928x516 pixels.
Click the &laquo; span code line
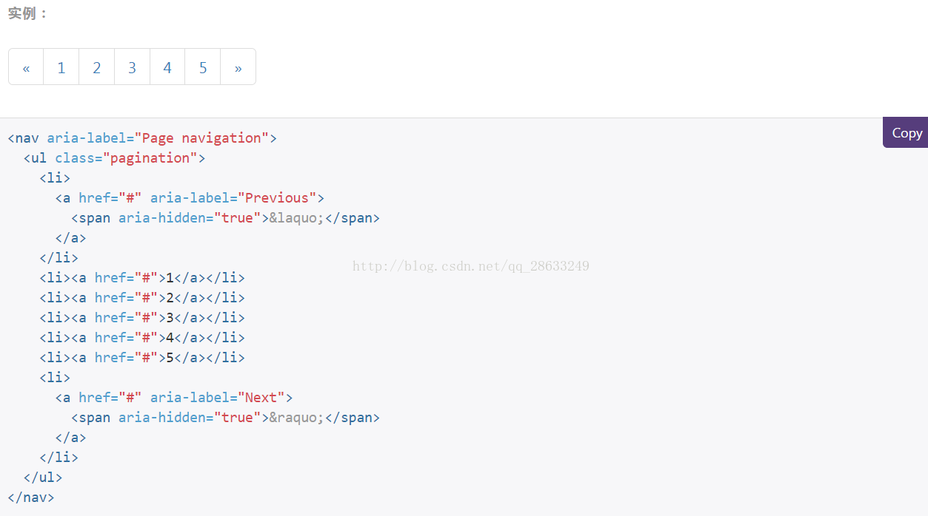[225, 218]
